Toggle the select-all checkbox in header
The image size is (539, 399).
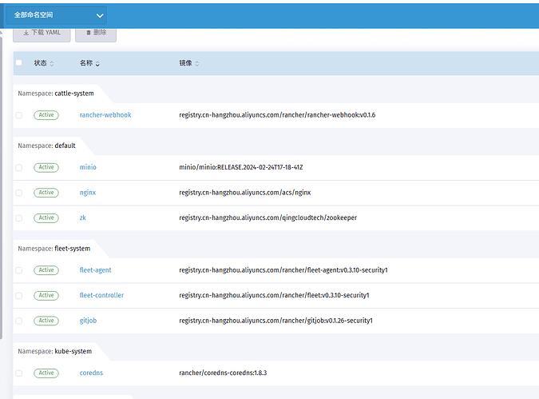pyautogui.click(x=19, y=63)
